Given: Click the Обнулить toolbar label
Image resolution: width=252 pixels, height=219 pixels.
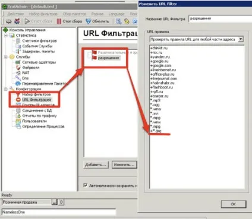Looking at the screenshot, I should point(100,21).
